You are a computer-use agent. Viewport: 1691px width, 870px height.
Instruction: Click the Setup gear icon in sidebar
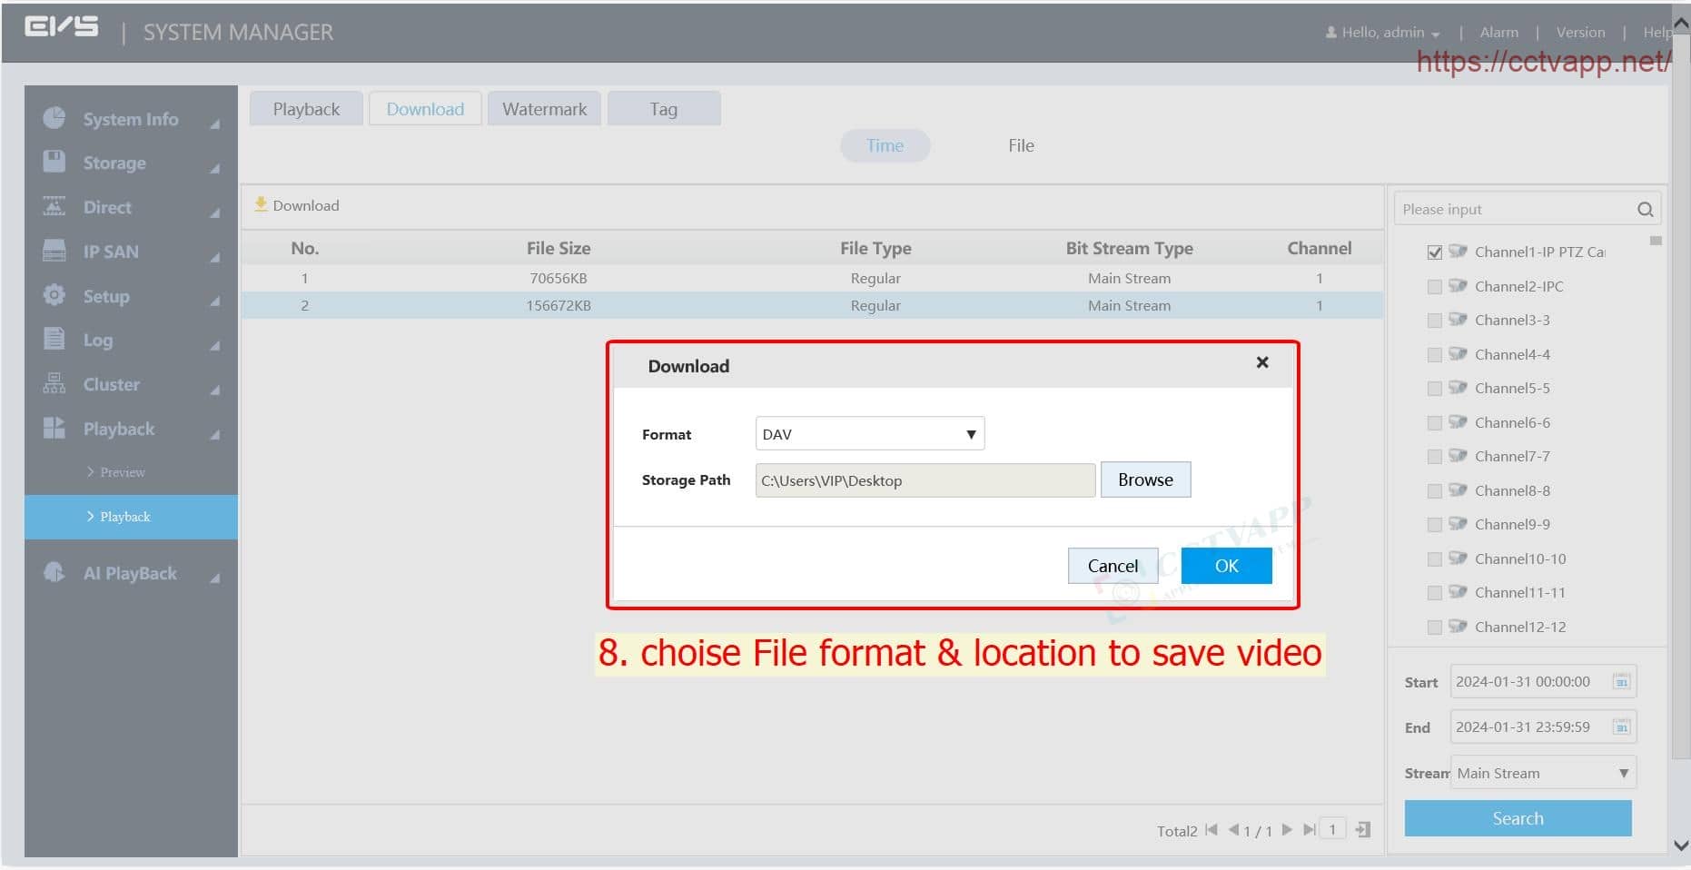(x=54, y=296)
